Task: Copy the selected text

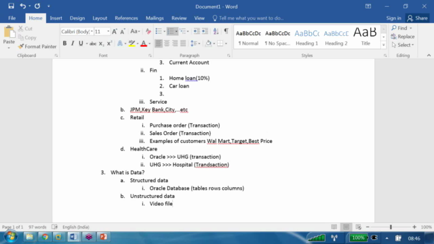Action: (27, 38)
